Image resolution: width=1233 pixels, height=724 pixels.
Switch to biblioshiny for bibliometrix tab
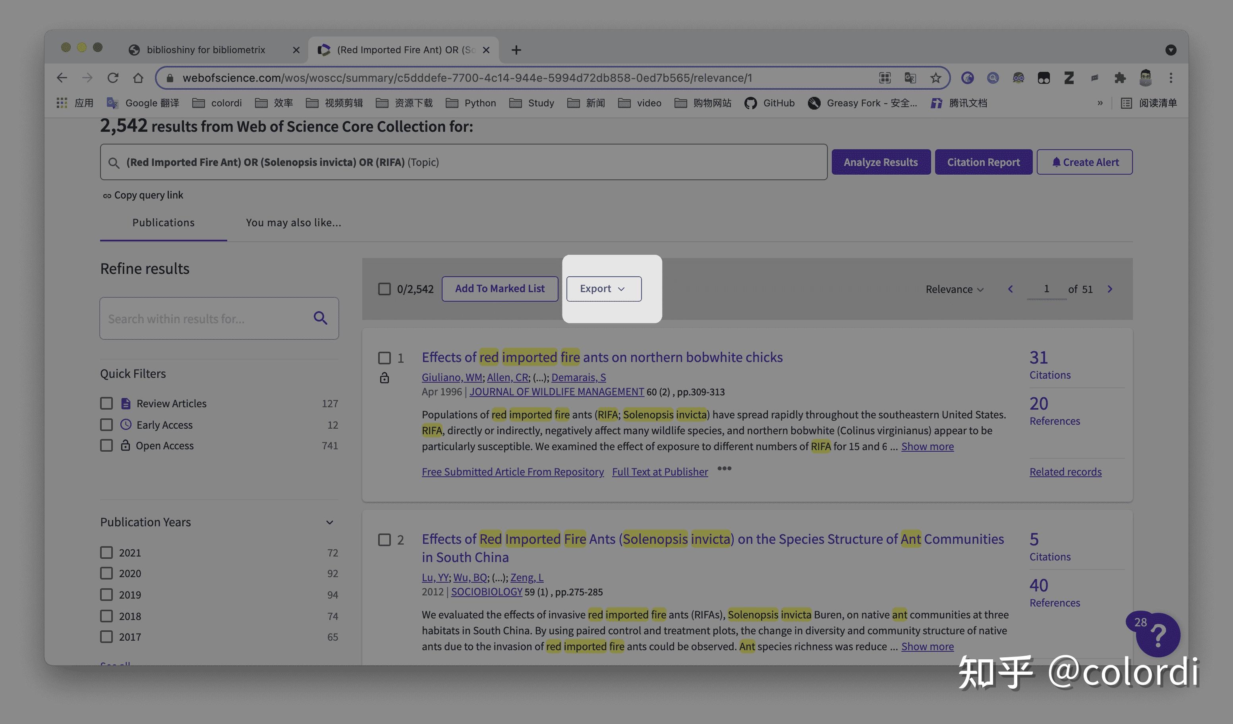205,50
